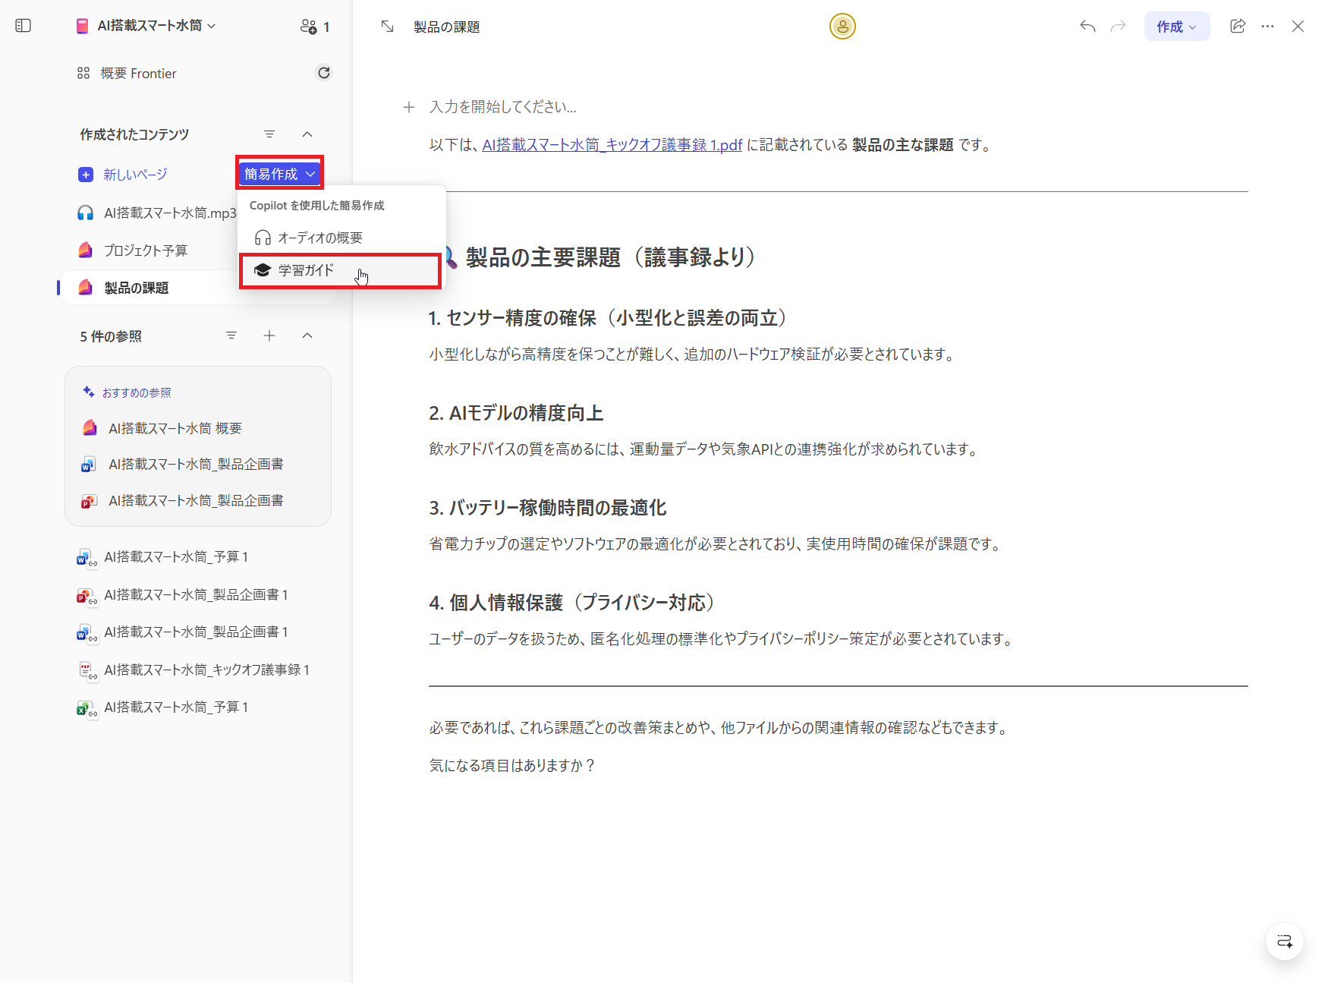The image size is (1331, 983).
Task: Open the account avatar at top center
Action: coord(842,25)
